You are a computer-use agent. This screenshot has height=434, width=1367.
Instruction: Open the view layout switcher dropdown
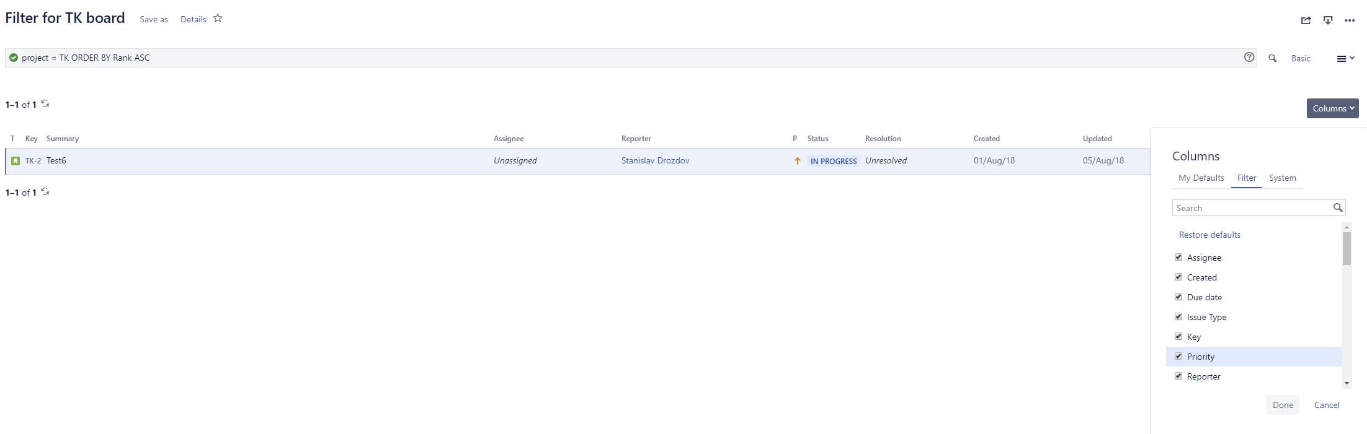(x=1345, y=58)
